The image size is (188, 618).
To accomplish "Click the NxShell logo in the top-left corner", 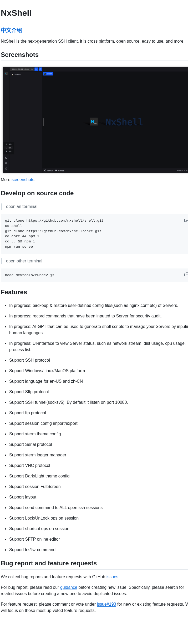I will 6,73.
